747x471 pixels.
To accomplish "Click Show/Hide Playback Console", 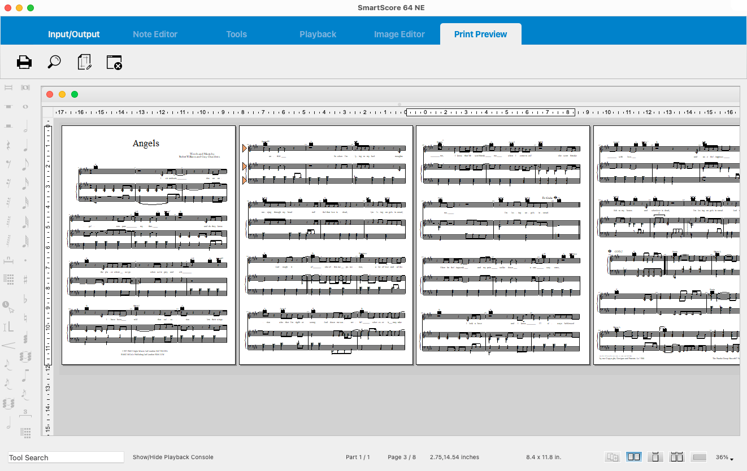I will coord(173,457).
